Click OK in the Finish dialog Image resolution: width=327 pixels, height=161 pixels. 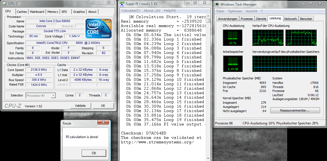(94, 153)
